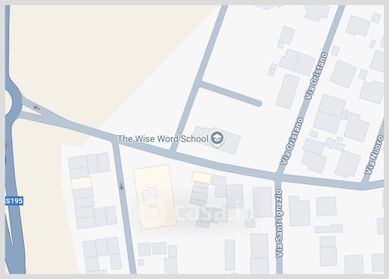Click the small yellow building right of the large lot
This screenshot has width=389, height=279.
[201, 177]
